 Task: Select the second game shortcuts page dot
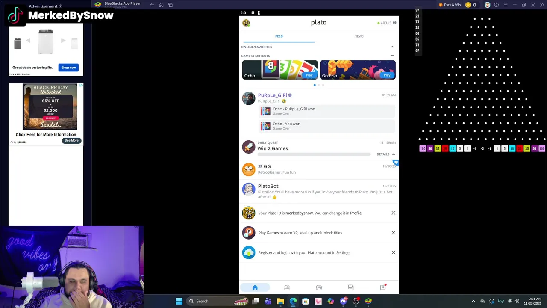click(x=319, y=85)
